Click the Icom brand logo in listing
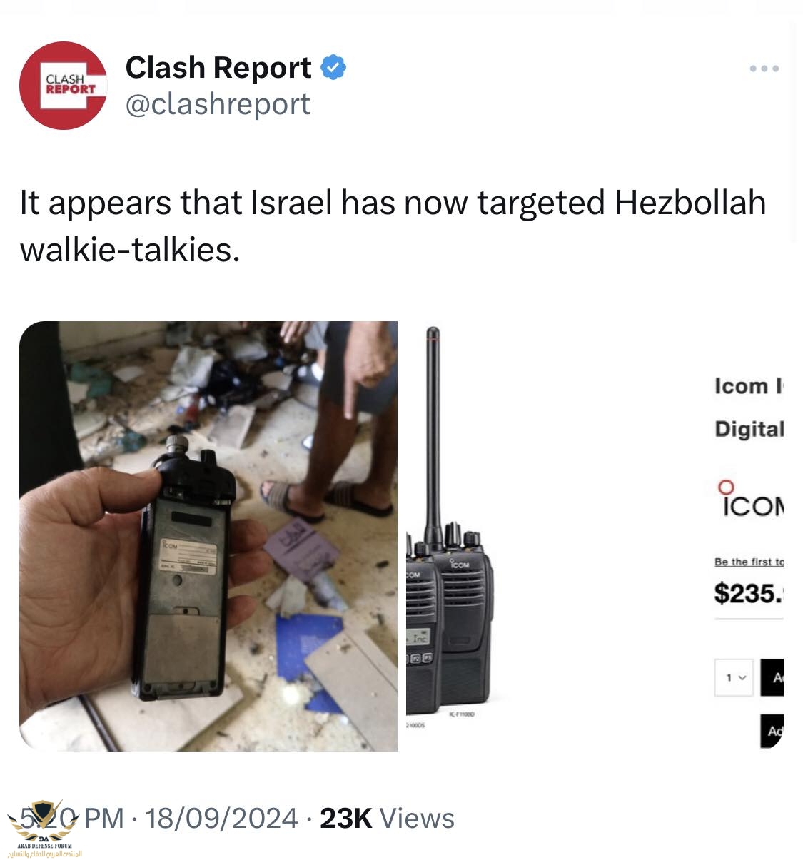This screenshot has width=803, height=860. [749, 498]
